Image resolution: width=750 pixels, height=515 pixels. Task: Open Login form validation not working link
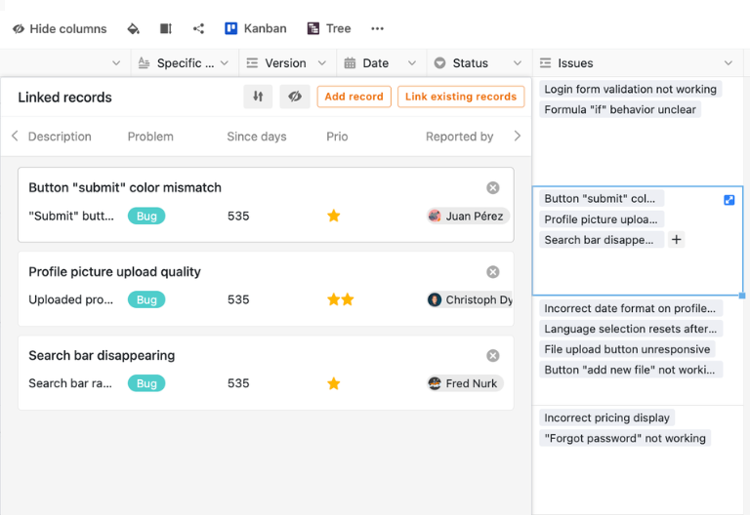[631, 90]
